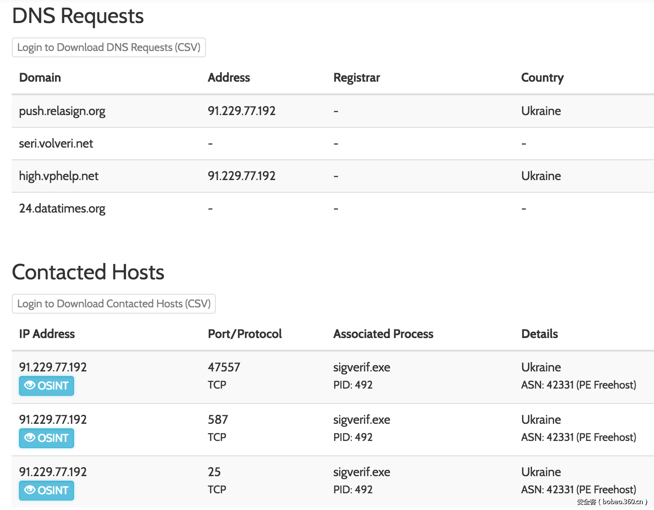Click the Registrar column header
Screen dimensions: 654x510
[356, 78]
